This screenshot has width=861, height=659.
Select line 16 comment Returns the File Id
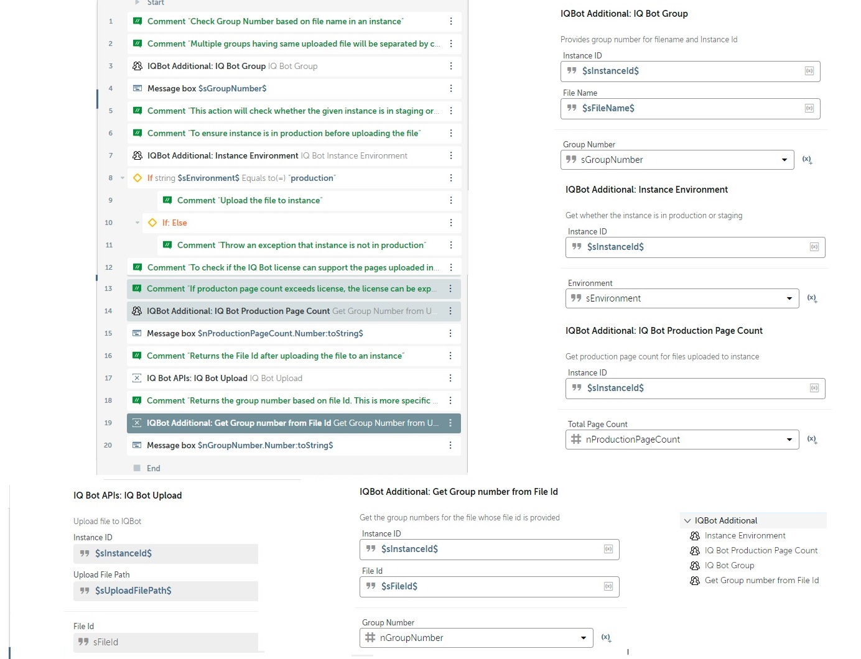point(294,356)
